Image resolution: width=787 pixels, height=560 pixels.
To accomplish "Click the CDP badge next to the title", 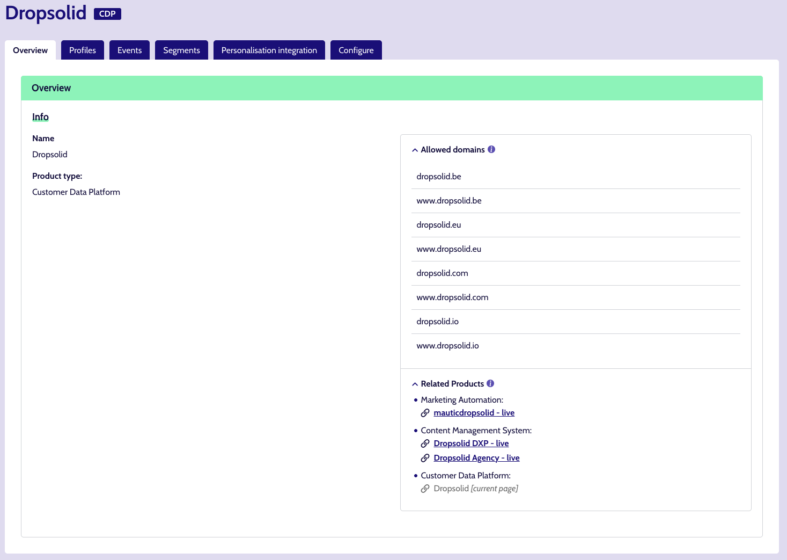I will [x=107, y=14].
